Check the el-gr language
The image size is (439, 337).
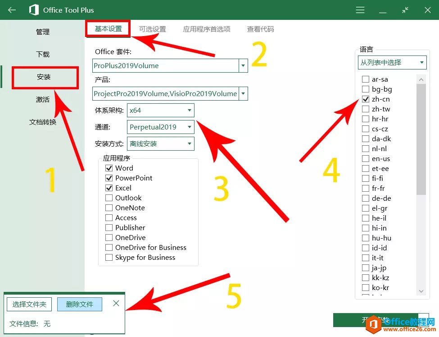point(365,208)
